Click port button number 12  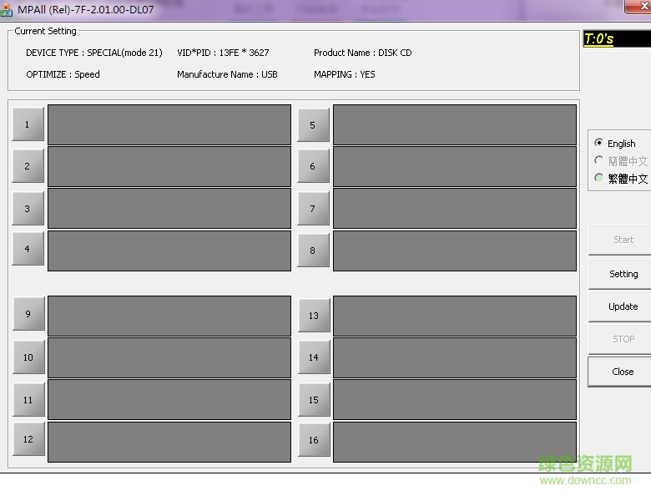[28, 439]
